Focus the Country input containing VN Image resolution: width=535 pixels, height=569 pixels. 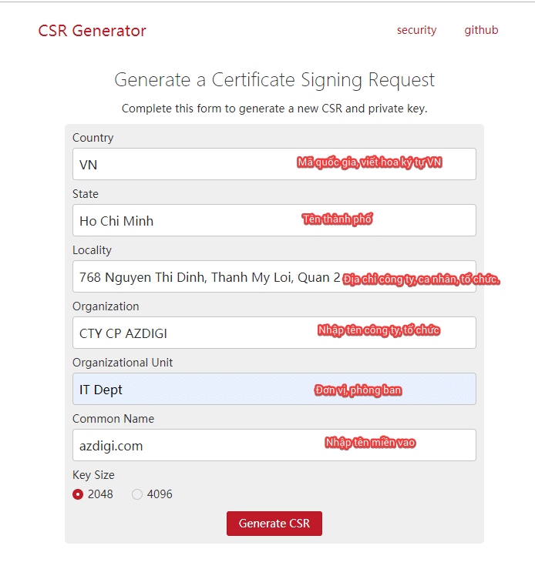pos(185,164)
